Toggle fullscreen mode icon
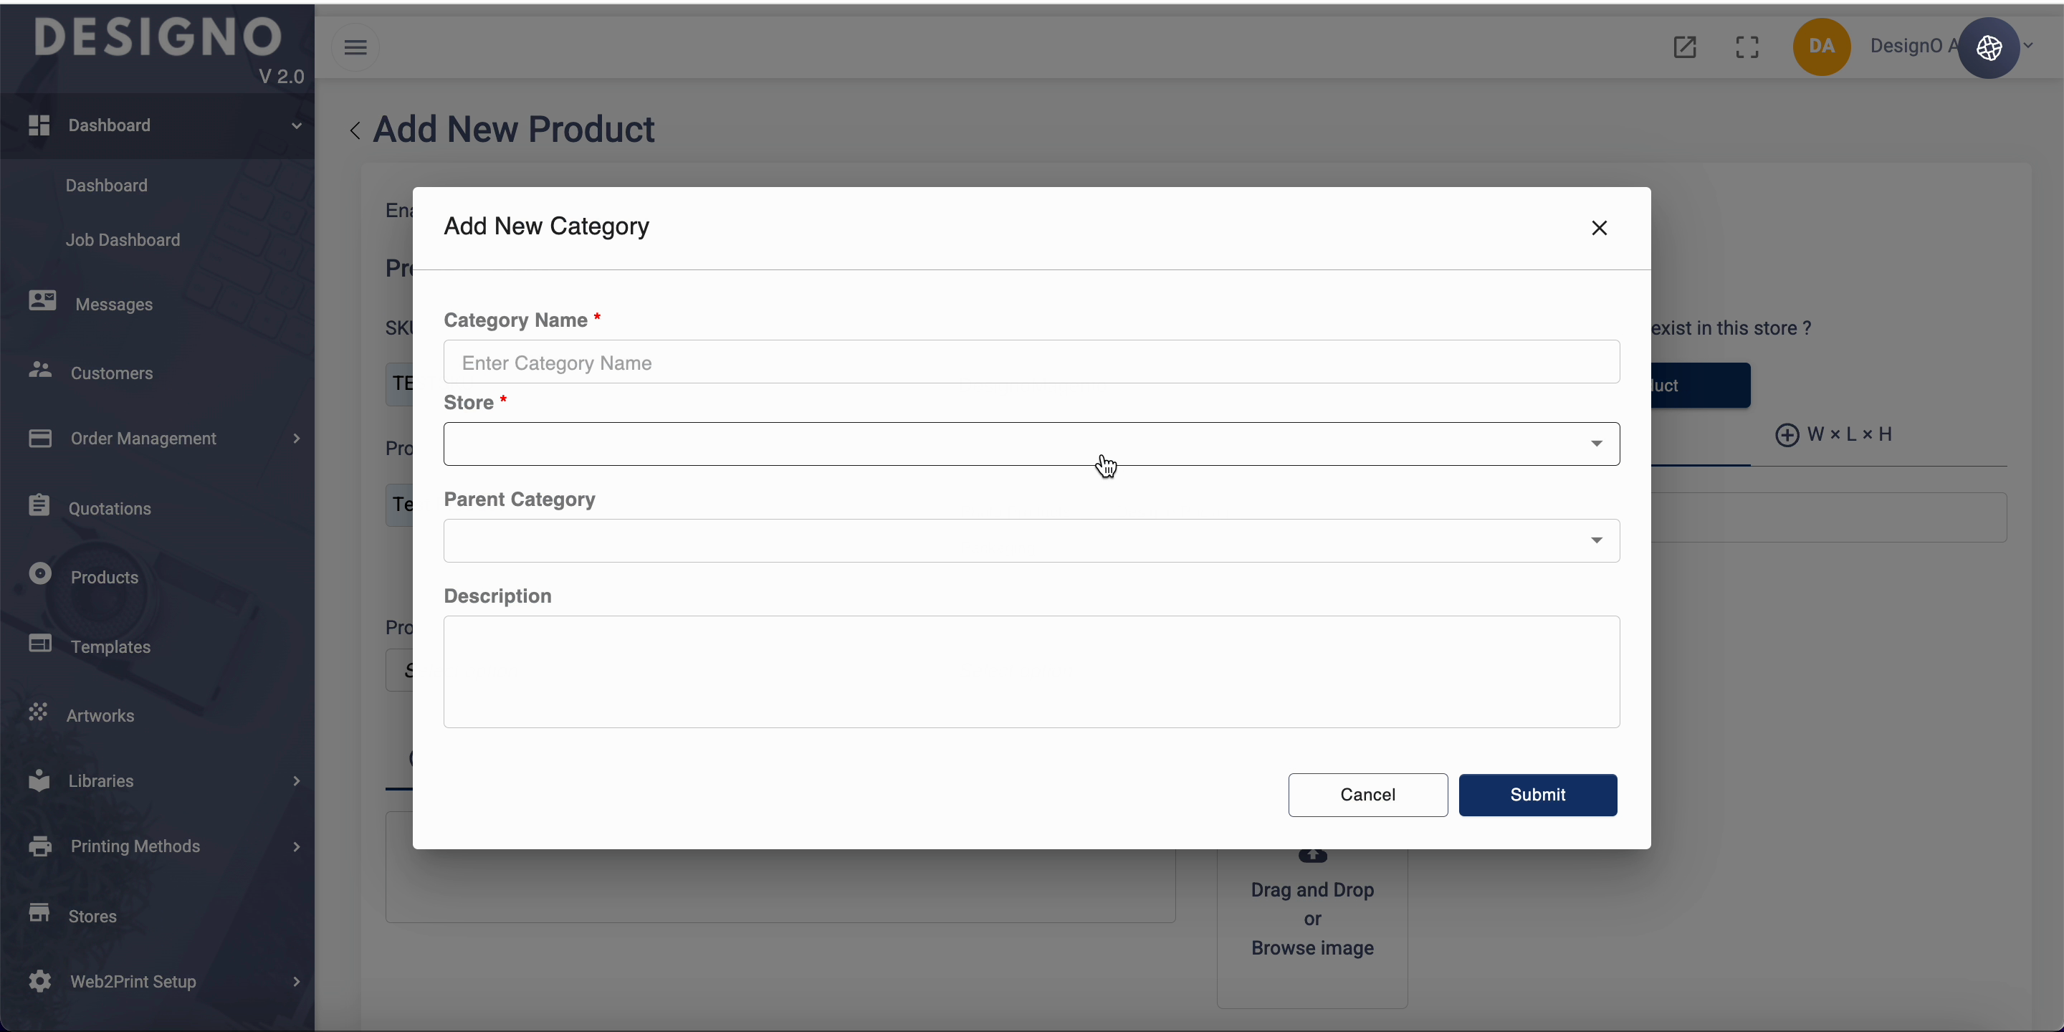 (x=1747, y=47)
